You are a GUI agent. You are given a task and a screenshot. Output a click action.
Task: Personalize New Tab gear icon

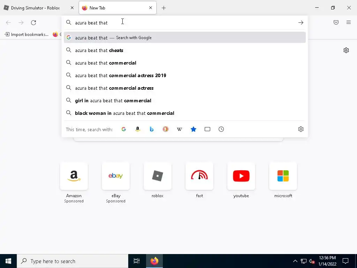click(x=346, y=50)
